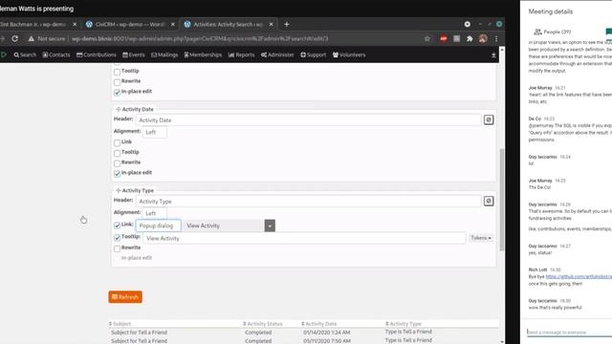Click the page vertical scrollbar thumb
This screenshot has height=344, width=612.
[x=501, y=200]
